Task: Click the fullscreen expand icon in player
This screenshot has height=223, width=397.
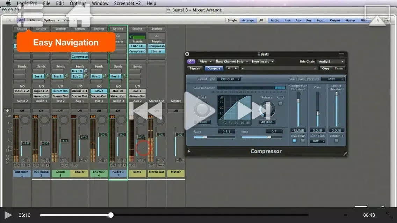Action: [389, 215]
